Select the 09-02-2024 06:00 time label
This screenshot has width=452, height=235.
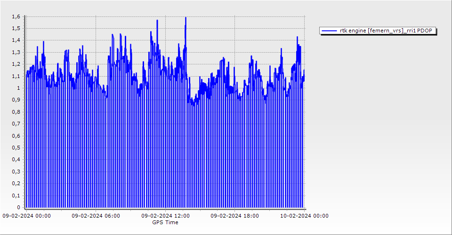pyautogui.click(x=96, y=216)
